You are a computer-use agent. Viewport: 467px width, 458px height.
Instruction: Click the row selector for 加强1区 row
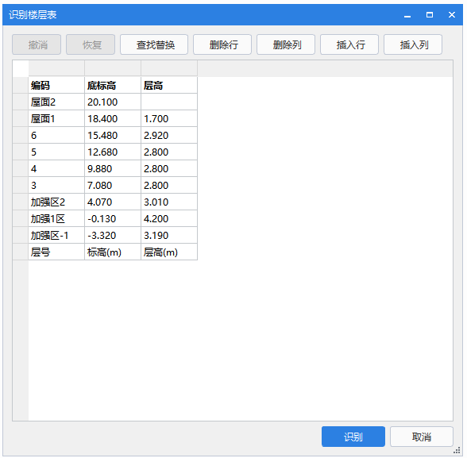21,218
